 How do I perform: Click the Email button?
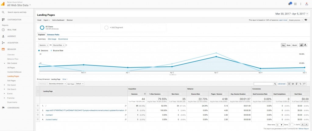click(x=39, y=20)
